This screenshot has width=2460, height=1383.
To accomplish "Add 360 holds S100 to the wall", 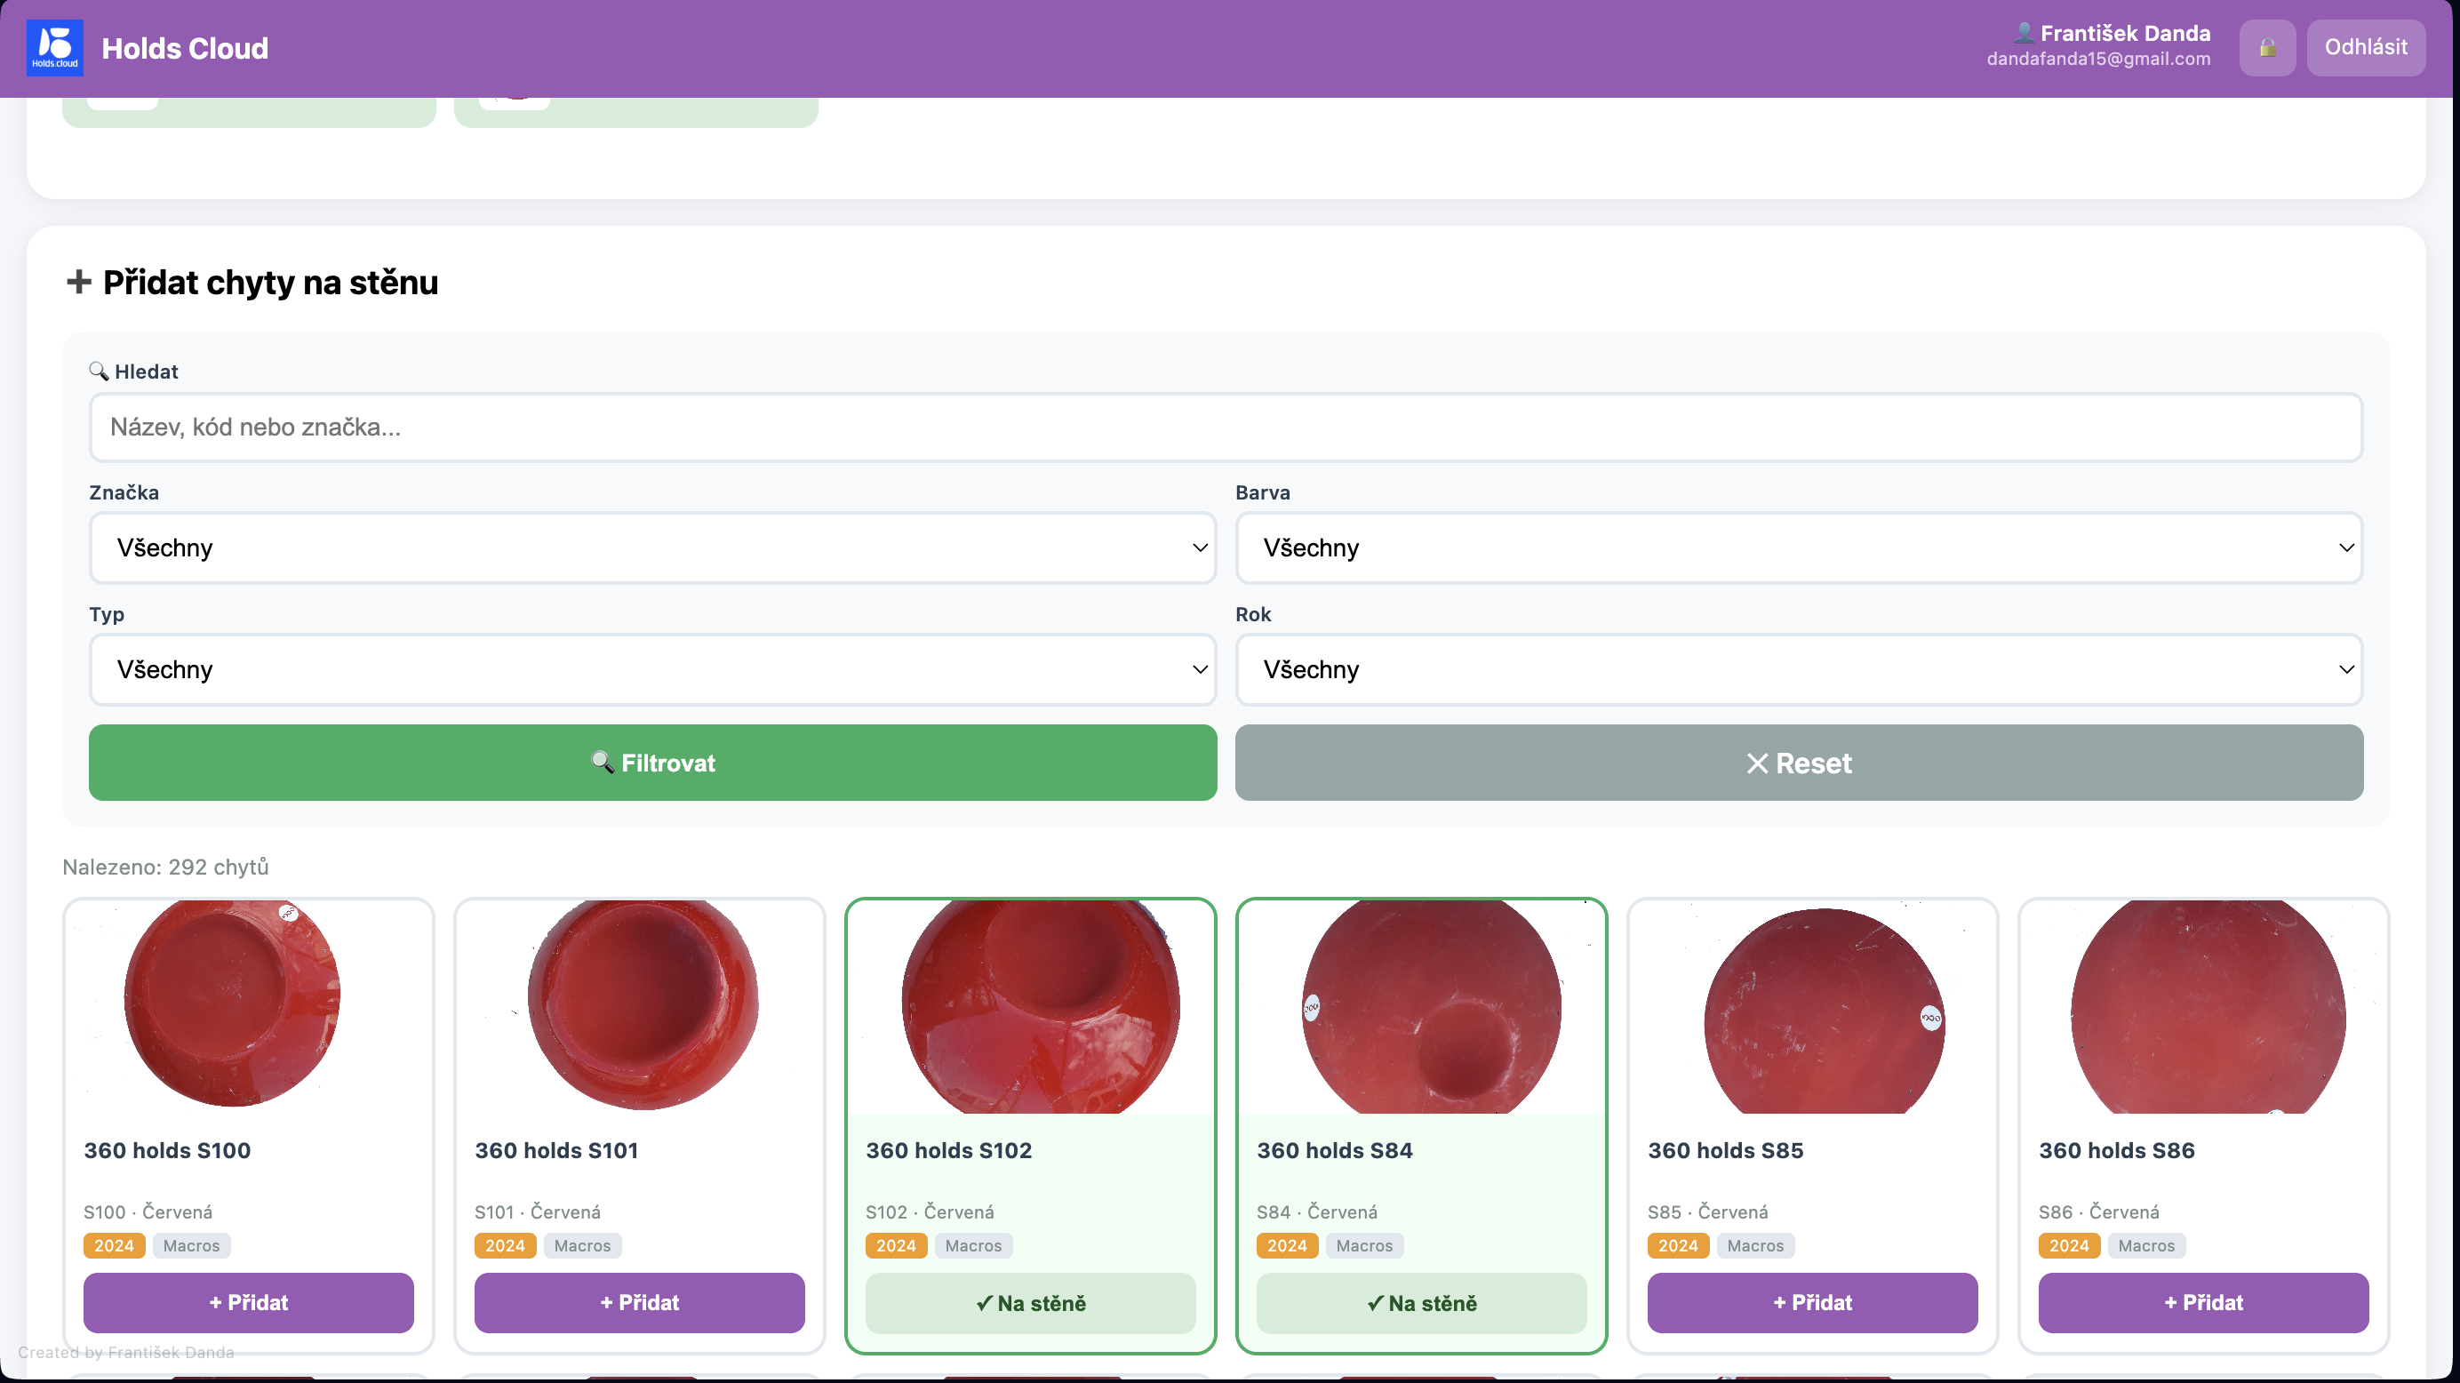I will (x=248, y=1302).
